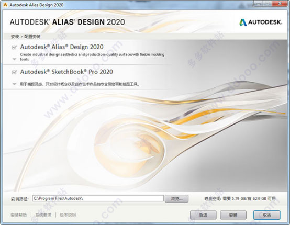
Task: Click the '安装 > 配置安装' breadcrumb text
Action: point(26,37)
